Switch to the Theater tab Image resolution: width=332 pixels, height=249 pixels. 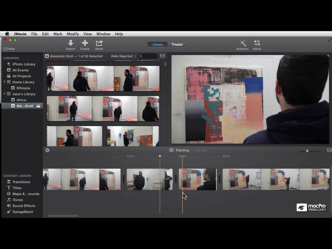point(177,44)
